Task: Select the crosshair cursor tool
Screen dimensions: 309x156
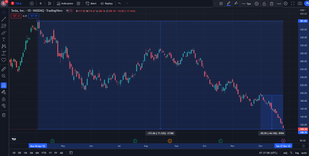Action: click(4, 12)
